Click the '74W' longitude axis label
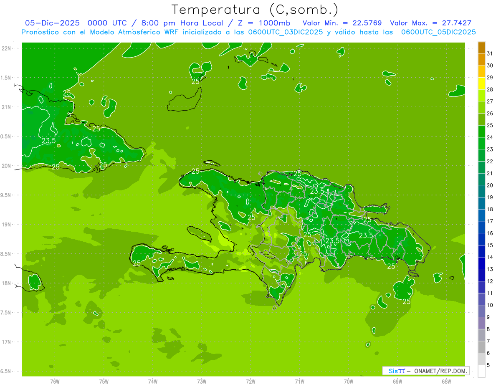The width and height of the screenshot is (501, 387). [152, 382]
